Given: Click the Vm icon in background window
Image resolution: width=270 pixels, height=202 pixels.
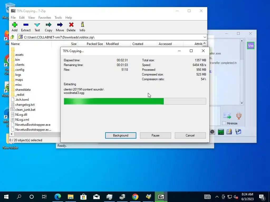Looking at the screenshot, I should [251, 46].
